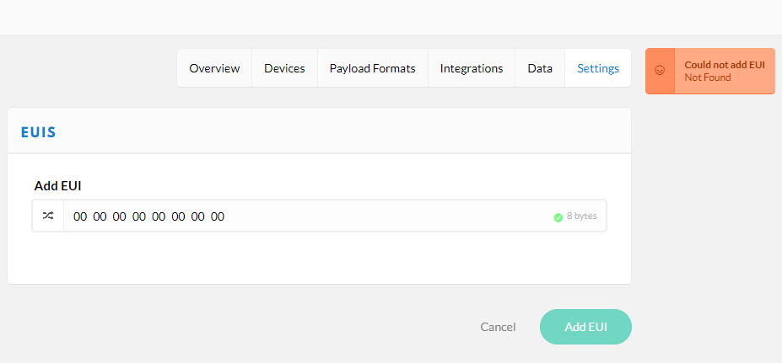This screenshot has width=782, height=363.
Task: Open the Overview tab
Action: pyautogui.click(x=214, y=68)
